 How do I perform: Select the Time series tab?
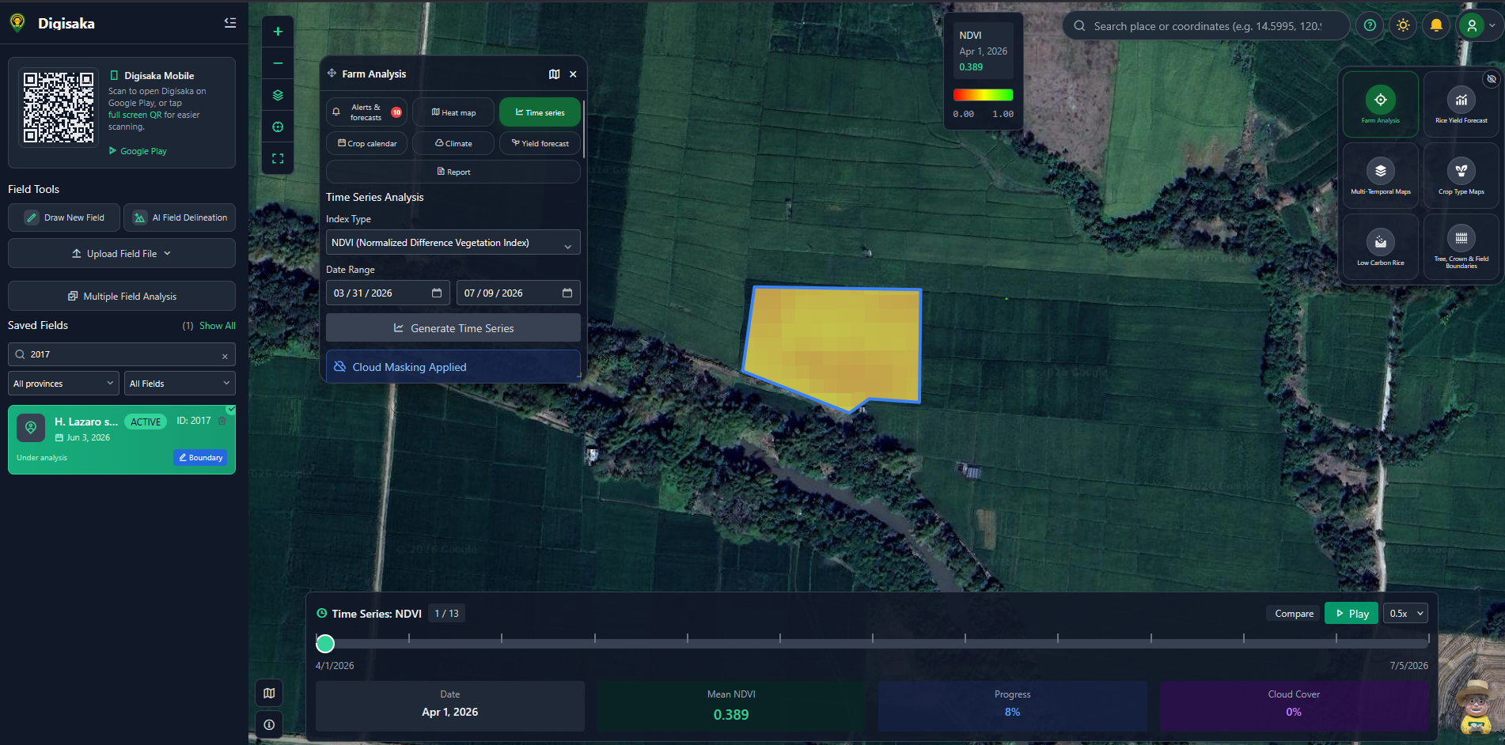click(x=540, y=112)
